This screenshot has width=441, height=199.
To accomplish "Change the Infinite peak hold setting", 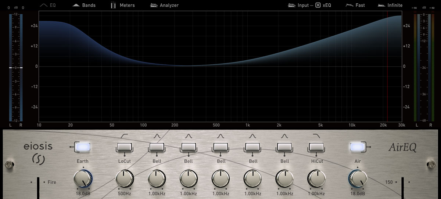I will 390,5.
